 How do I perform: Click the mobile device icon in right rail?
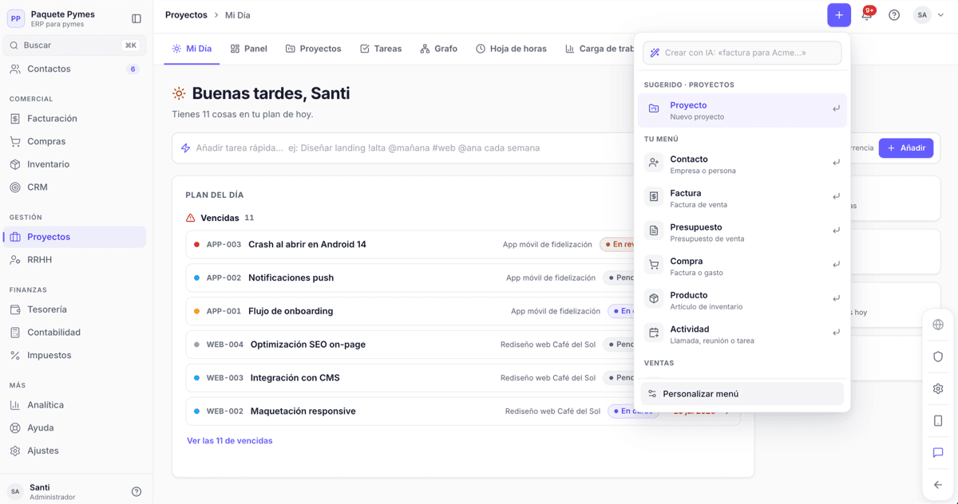938,420
